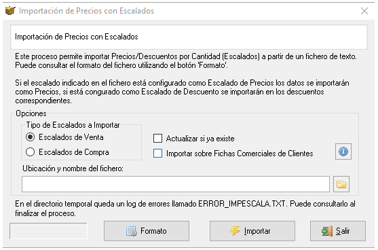Close the Importación de Precios dialog
The height and width of the screenshot is (250, 378).
pos(364,11)
